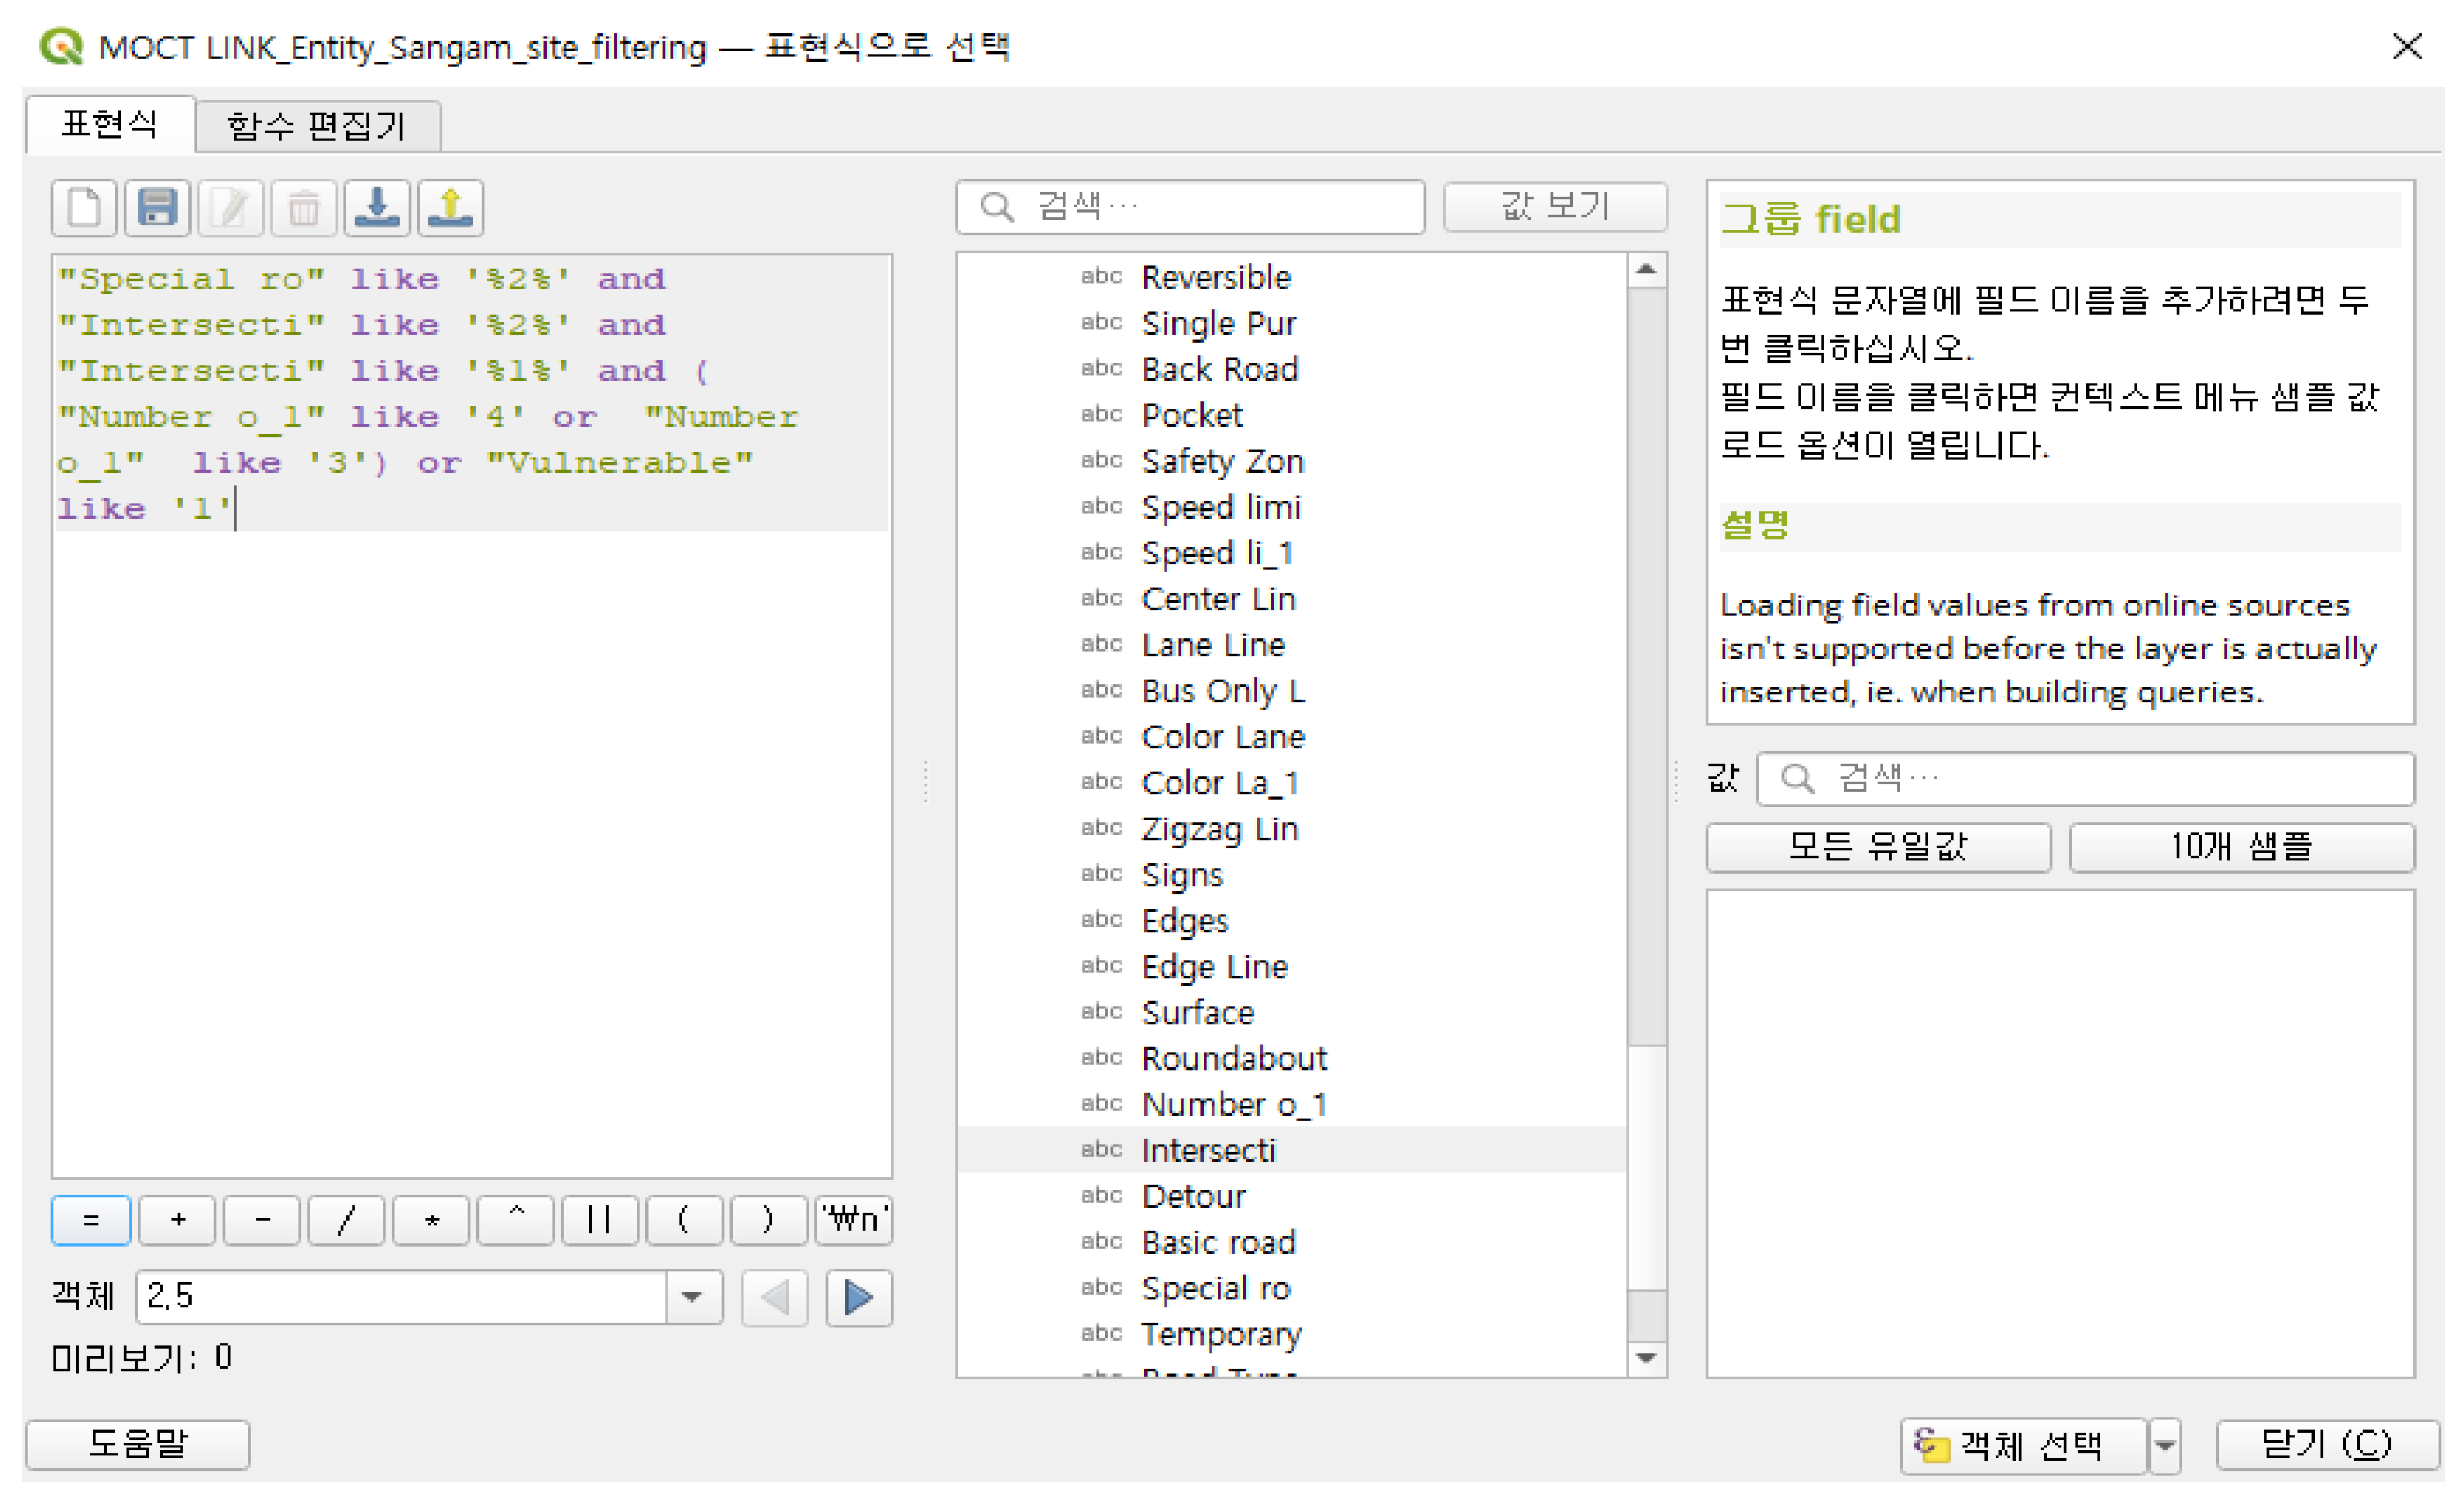Advance to next feature with blue arrow
Image resolution: width=2464 pixels, height=1505 pixels.
coord(858,1297)
